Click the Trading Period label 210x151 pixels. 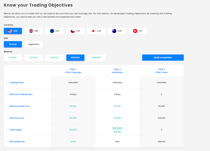click(17, 83)
